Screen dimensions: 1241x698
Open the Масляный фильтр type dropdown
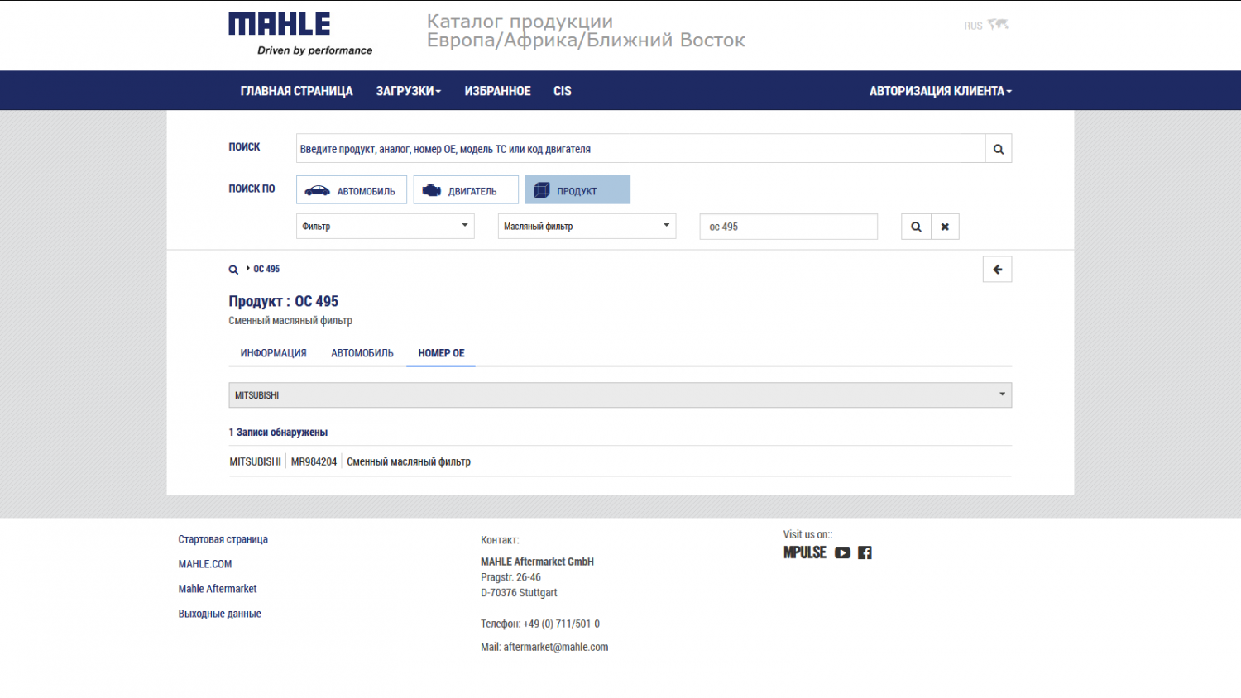587,227
